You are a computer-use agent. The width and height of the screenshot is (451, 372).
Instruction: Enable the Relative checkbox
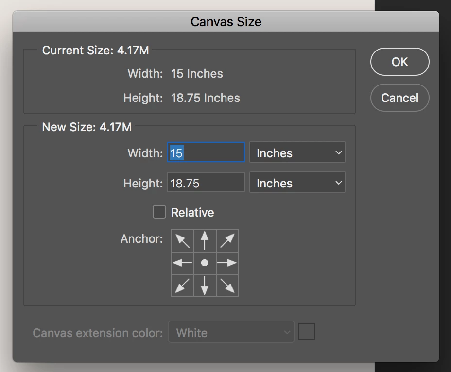point(159,212)
